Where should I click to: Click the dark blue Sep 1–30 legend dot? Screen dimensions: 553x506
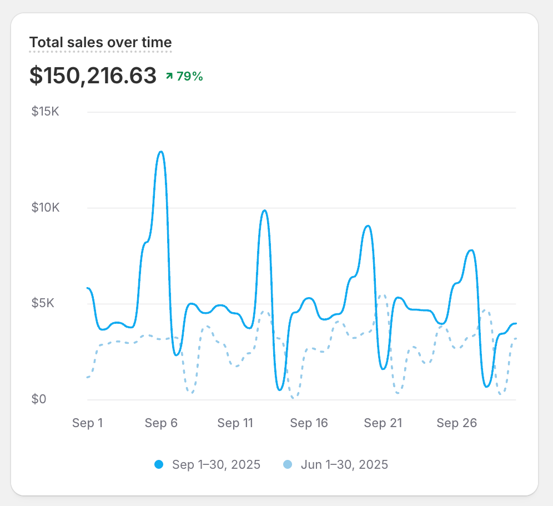[159, 464]
